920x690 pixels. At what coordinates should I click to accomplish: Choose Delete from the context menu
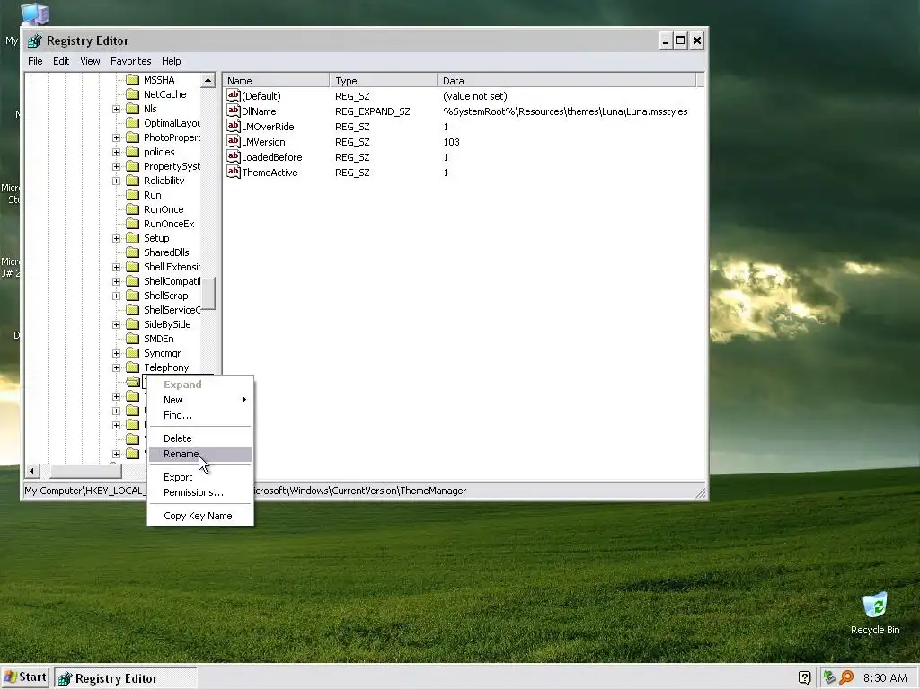[200, 438]
